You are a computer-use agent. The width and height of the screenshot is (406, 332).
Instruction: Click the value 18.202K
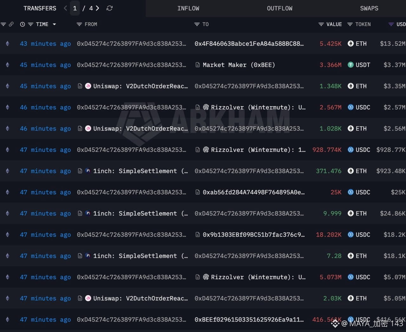(329, 235)
